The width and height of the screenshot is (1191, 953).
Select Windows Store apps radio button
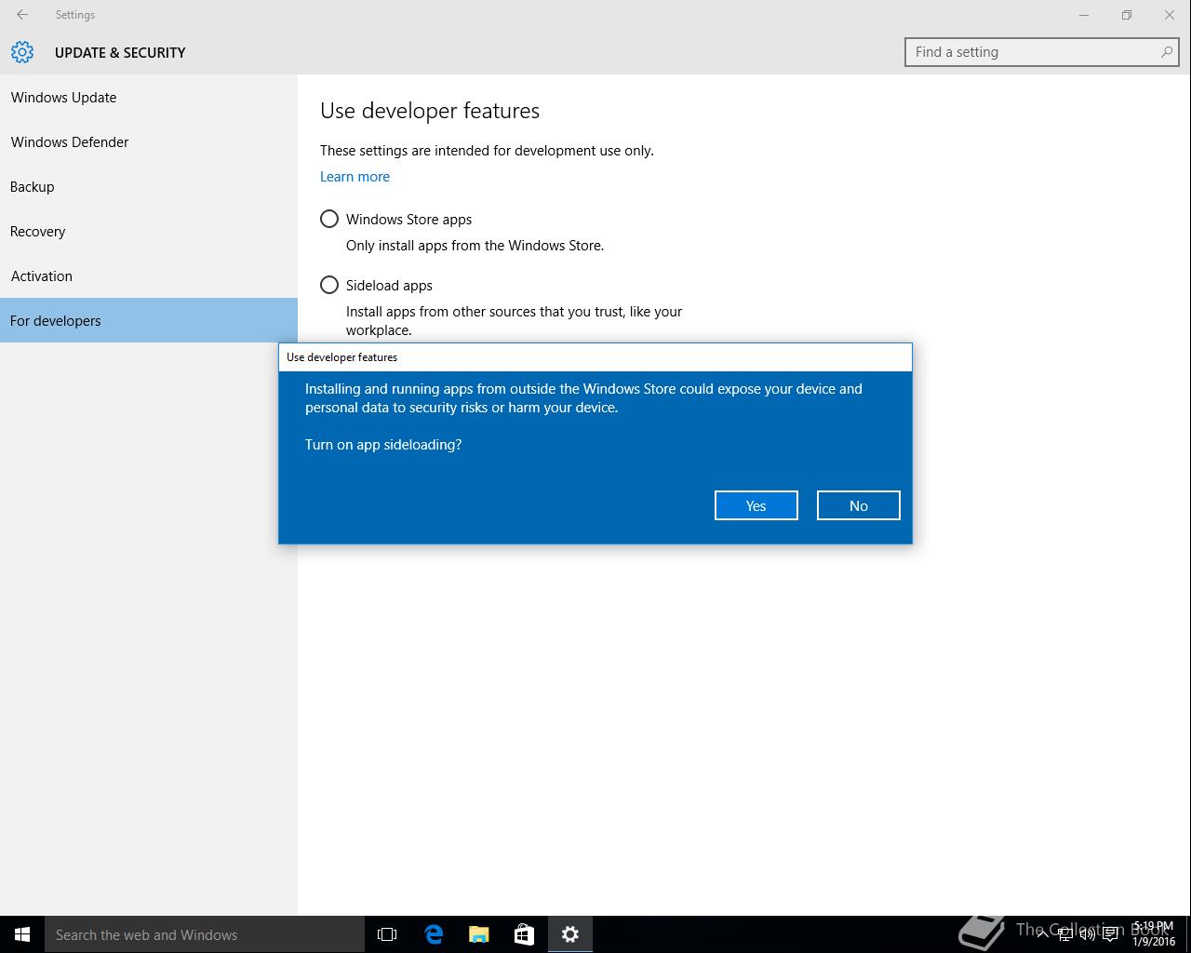coord(329,219)
